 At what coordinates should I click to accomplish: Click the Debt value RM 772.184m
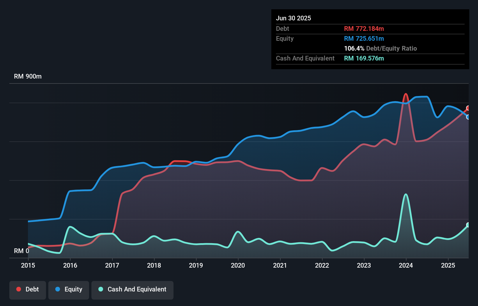click(364, 29)
